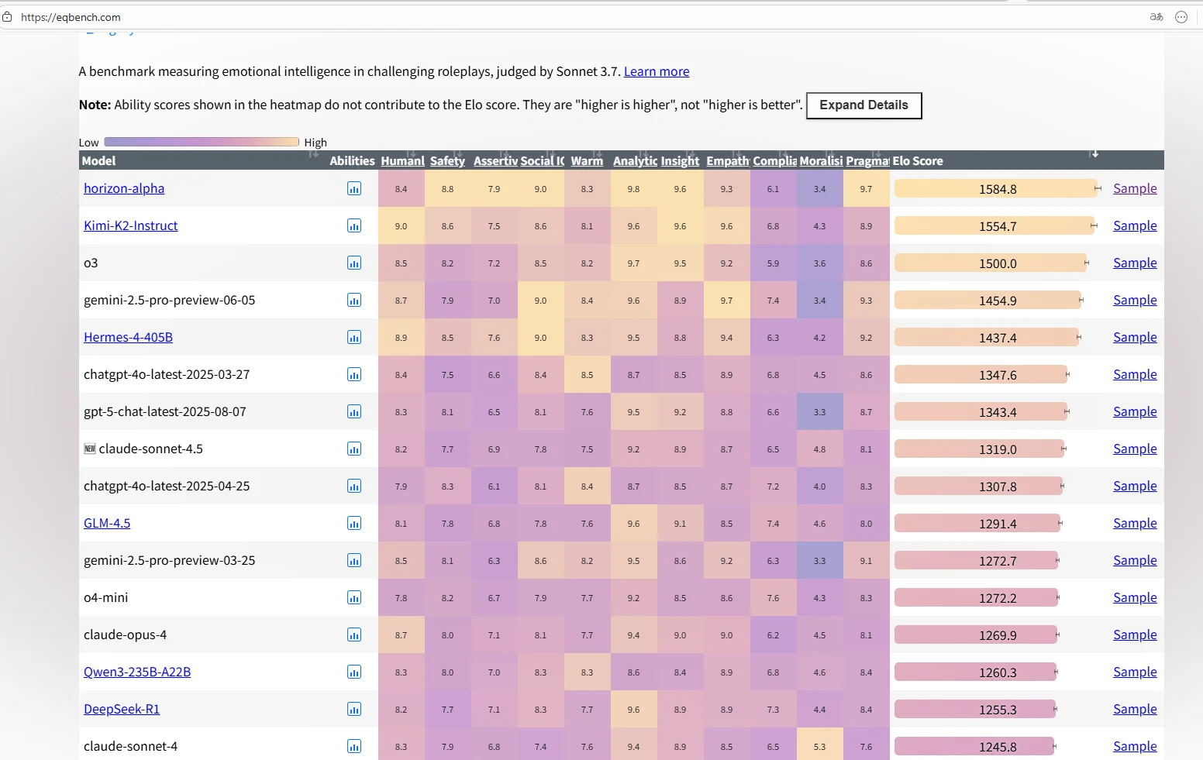Click the 1500.0 Elo score bar
The image size is (1203, 760).
pyautogui.click(x=991, y=263)
